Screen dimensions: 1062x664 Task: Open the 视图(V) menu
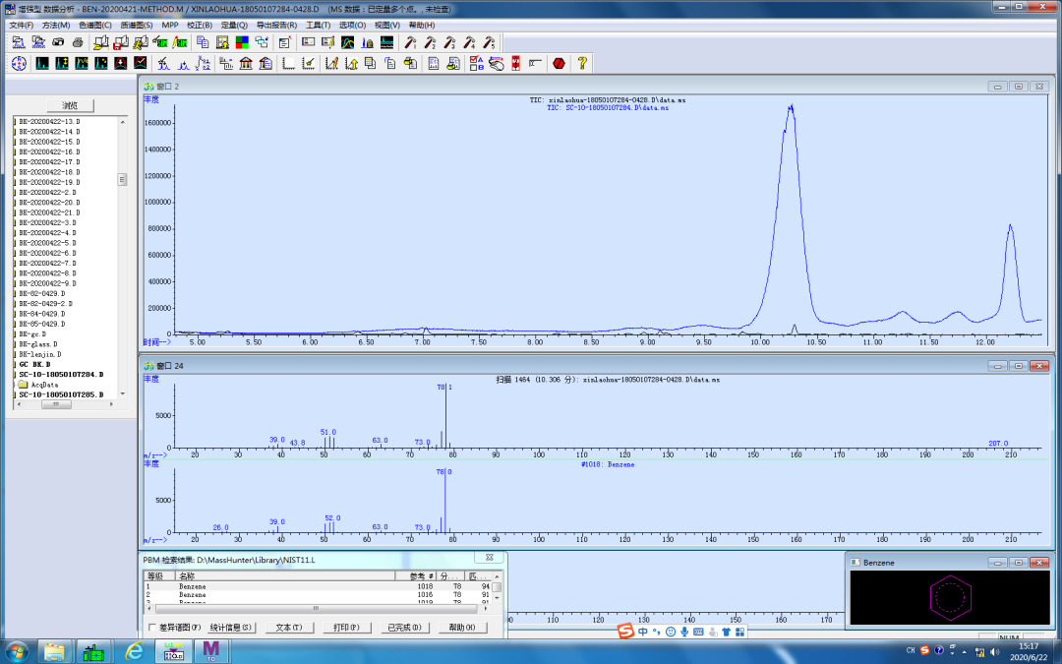click(386, 25)
